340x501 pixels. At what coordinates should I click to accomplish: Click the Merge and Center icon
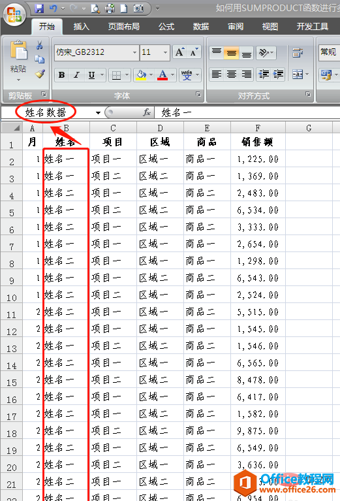click(x=297, y=74)
